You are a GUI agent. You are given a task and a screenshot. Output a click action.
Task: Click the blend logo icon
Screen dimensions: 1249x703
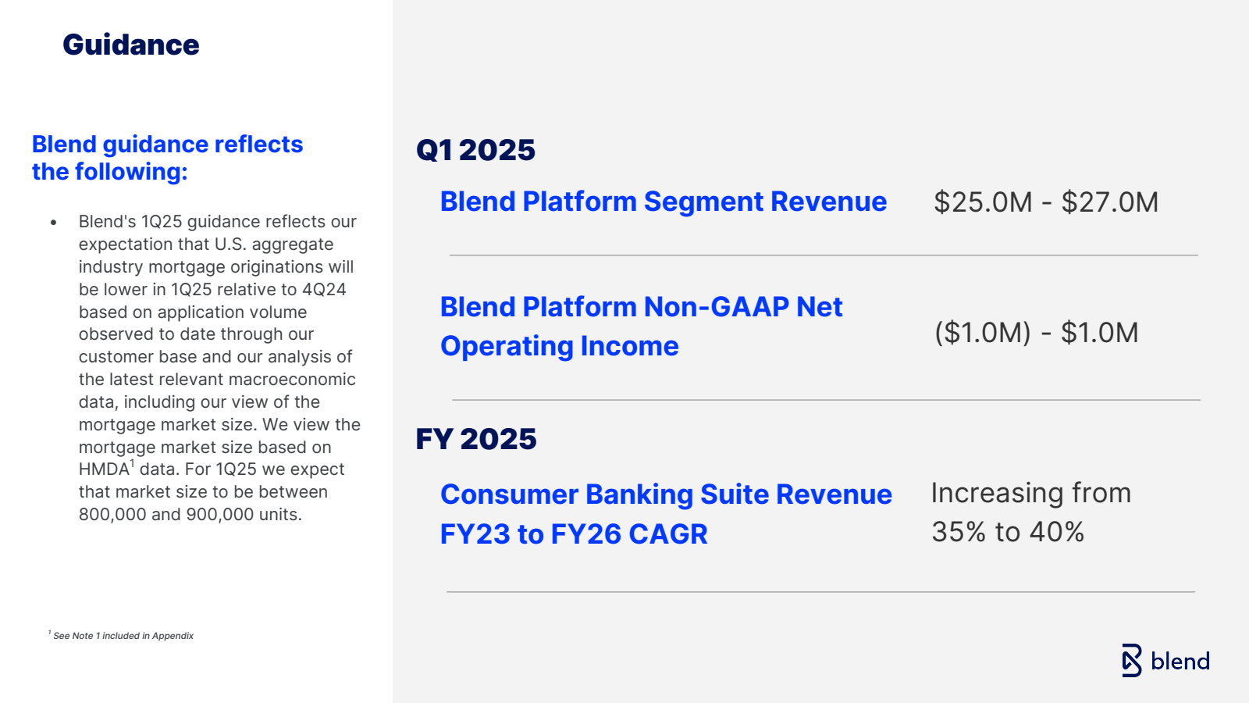coord(1132,660)
